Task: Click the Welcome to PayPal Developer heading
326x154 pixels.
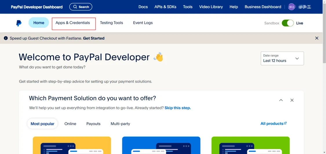Action: point(84,57)
